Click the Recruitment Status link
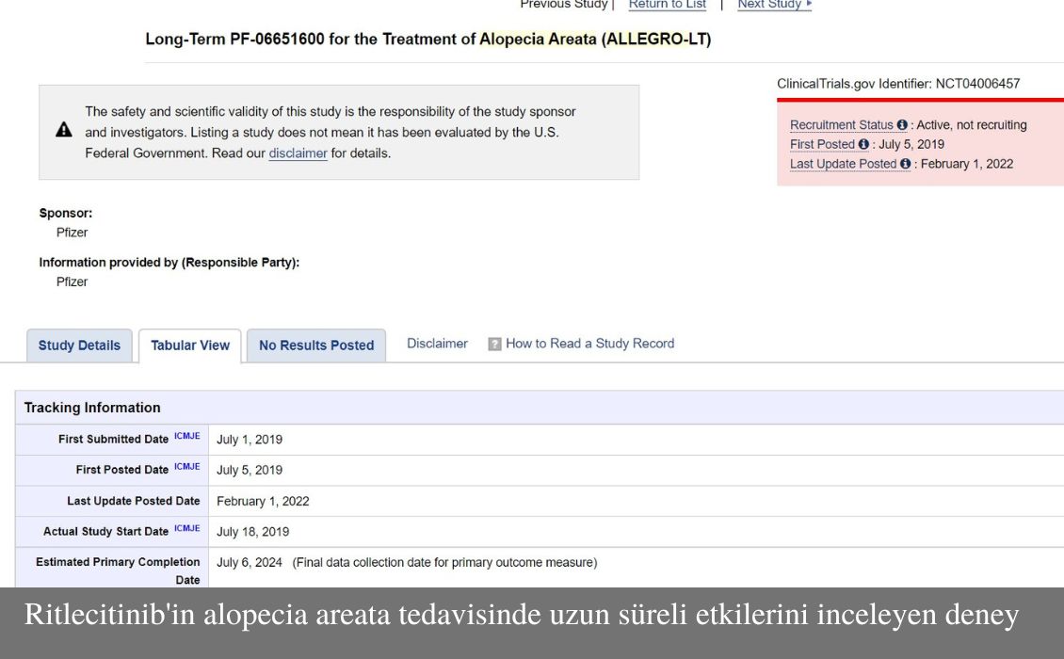Screen dimensions: 1064x659 pos(841,125)
